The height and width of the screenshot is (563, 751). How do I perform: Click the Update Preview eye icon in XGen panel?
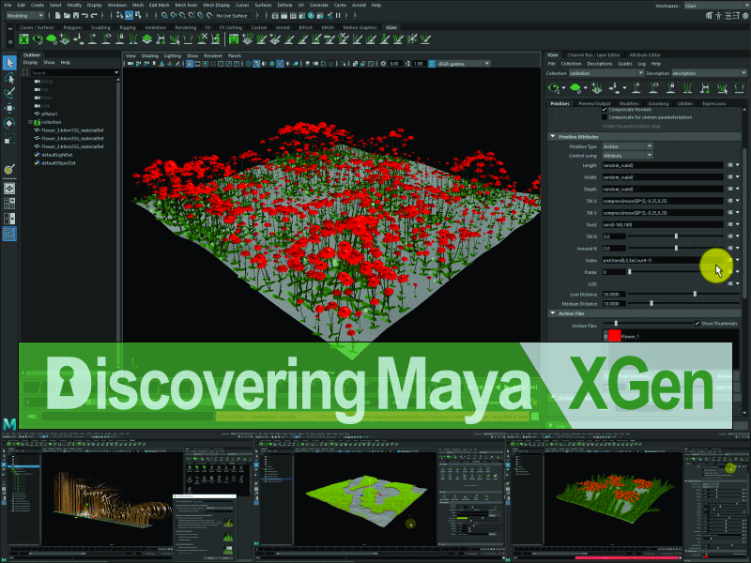pyautogui.click(x=554, y=88)
